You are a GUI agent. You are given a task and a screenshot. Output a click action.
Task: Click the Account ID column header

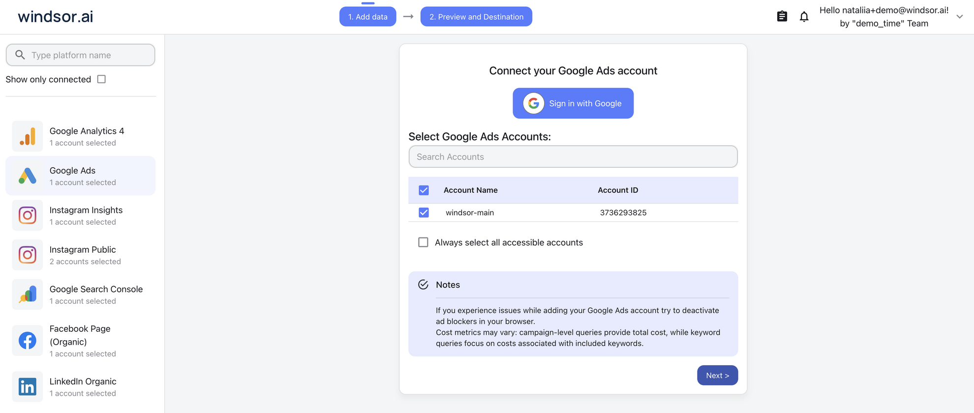[x=618, y=190]
